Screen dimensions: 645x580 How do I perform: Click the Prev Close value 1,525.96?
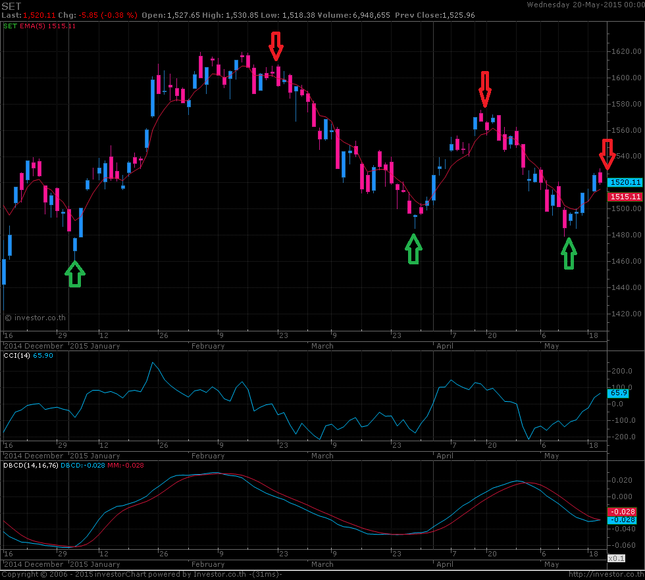click(x=459, y=15)
